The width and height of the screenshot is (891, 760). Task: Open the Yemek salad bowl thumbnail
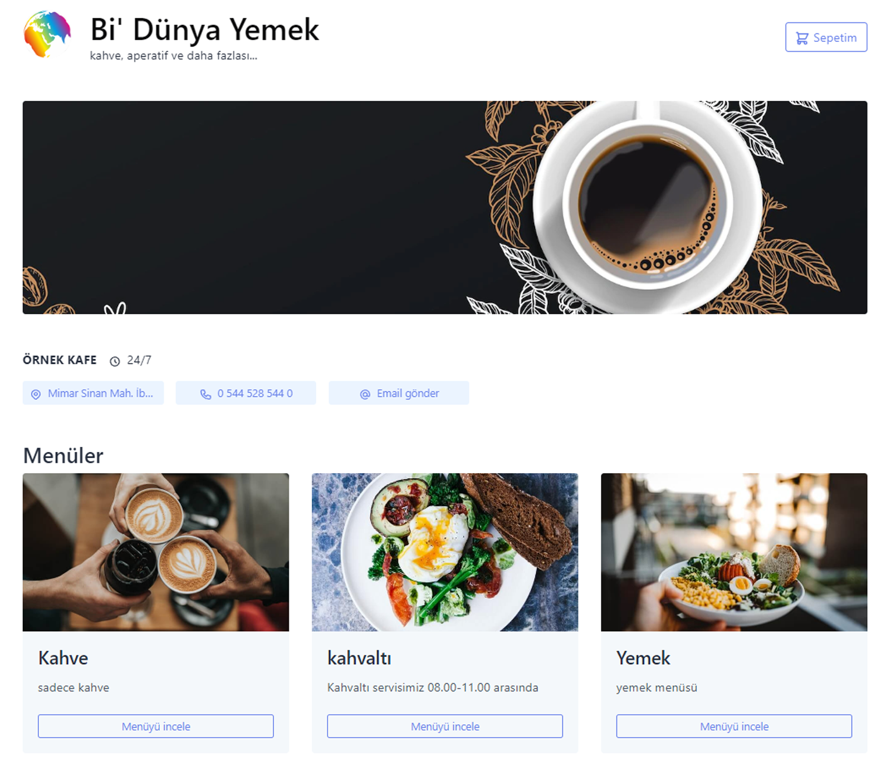click(734, 552)
